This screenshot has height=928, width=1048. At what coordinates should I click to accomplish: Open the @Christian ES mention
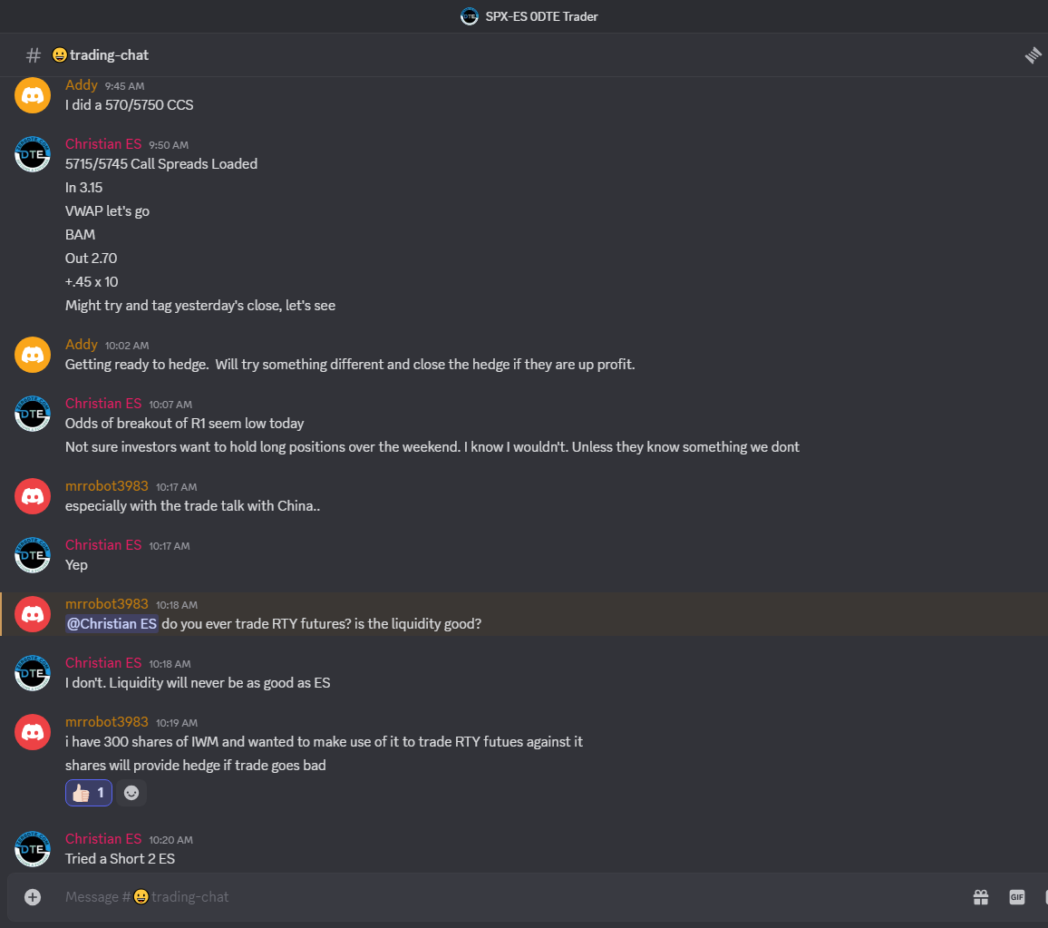tap(112, 624)
